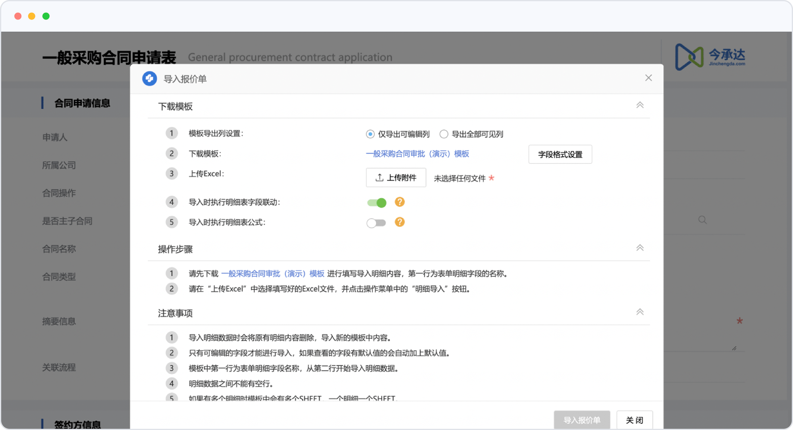Click the 一般采购合同申请表 page title
This screenshot has height=430, width=793.
(109, 58)
